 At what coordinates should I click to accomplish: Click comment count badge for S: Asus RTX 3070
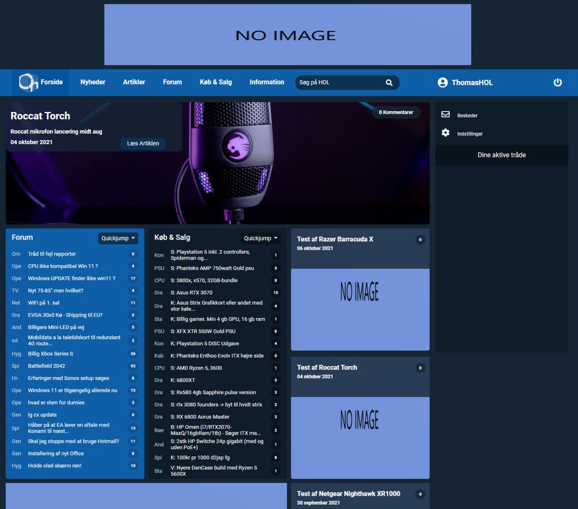tap(276, 293)
